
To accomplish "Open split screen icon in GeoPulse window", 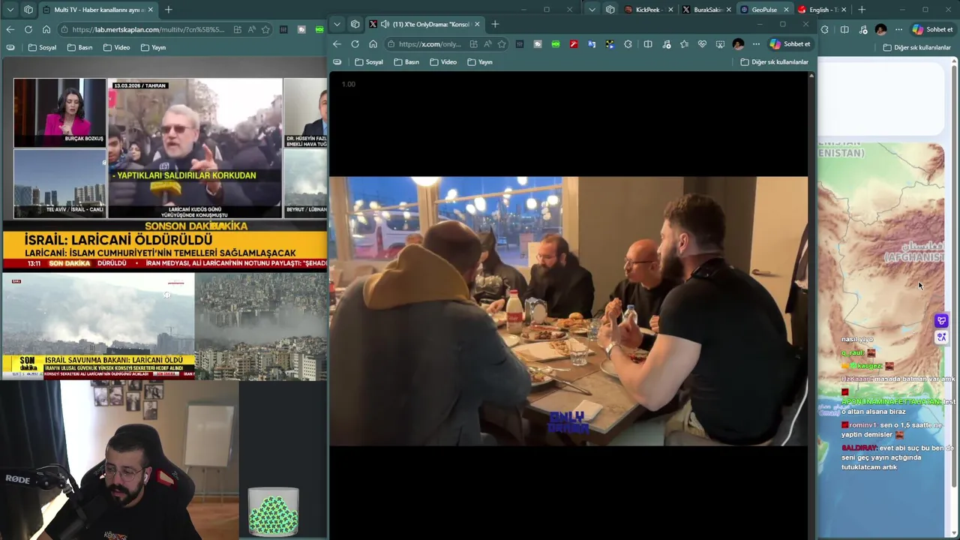I will click(x=844, y=29).
